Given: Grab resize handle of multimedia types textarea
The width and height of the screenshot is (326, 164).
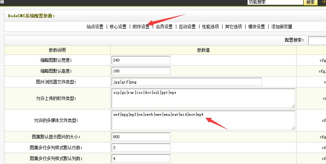Looking at the screenshot, I should click(293, 128).
